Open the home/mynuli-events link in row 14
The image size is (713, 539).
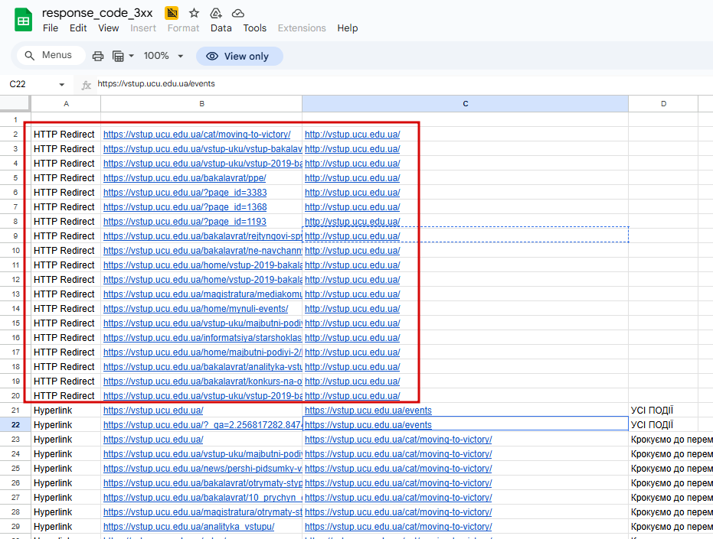click(195, 309)
